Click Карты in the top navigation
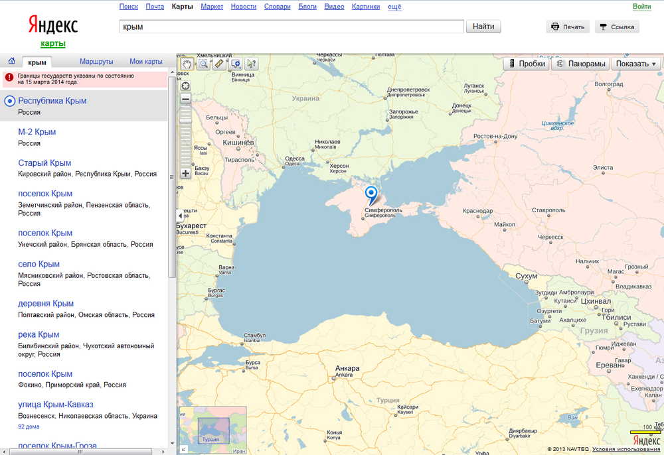Viewport: 664px width, 455px height. pos(183,7)
